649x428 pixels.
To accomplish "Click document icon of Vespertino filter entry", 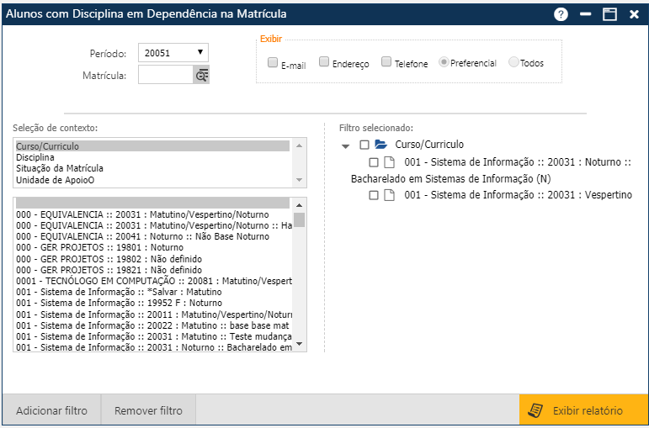I will (x=389, y=195).
